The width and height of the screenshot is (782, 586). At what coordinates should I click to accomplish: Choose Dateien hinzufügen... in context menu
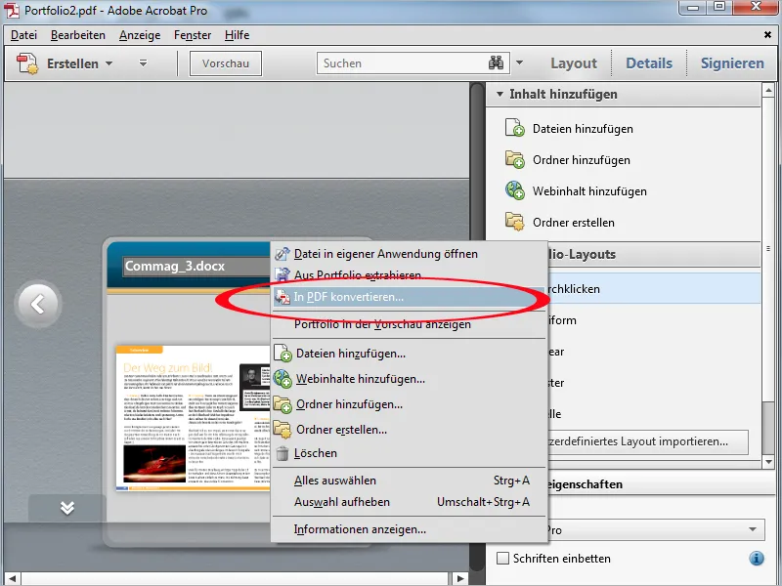(409, 354)
